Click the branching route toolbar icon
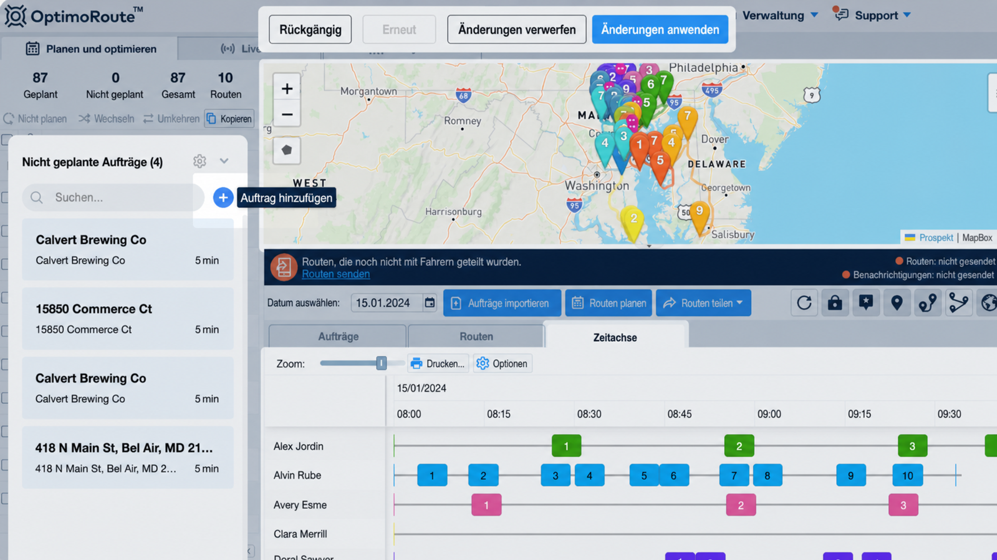 (x=958, y=303)
